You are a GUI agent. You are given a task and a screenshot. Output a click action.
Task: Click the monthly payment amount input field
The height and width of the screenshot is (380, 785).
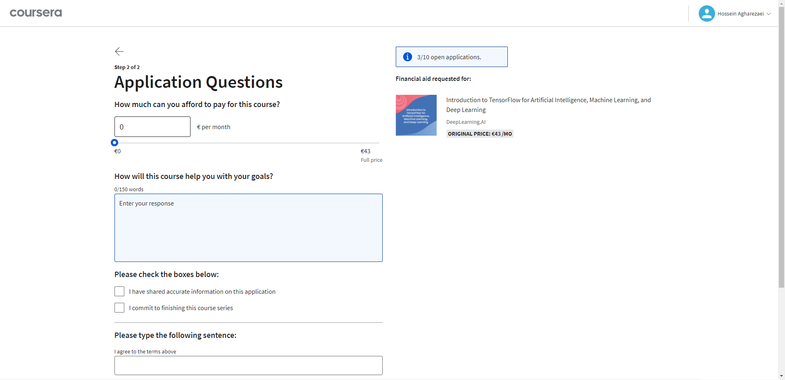tap(152, 127)
